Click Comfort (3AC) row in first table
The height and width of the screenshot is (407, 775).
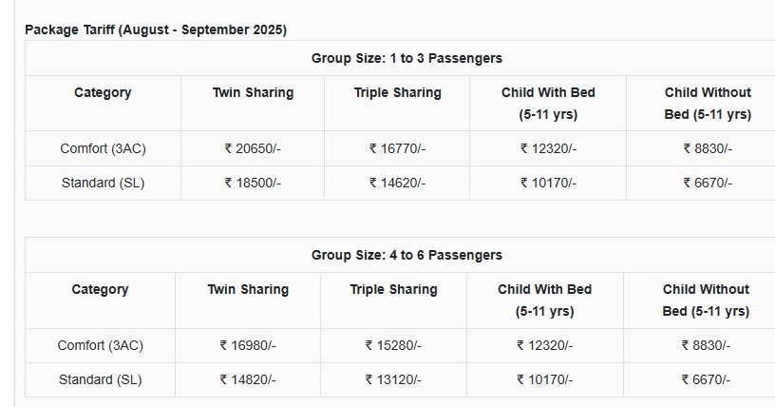[x=103, y=148]
